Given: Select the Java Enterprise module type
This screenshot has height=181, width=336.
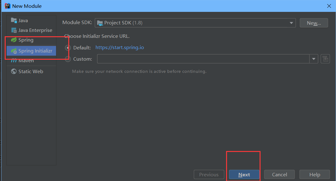Looking at the screenshot, I should (31, 30).
